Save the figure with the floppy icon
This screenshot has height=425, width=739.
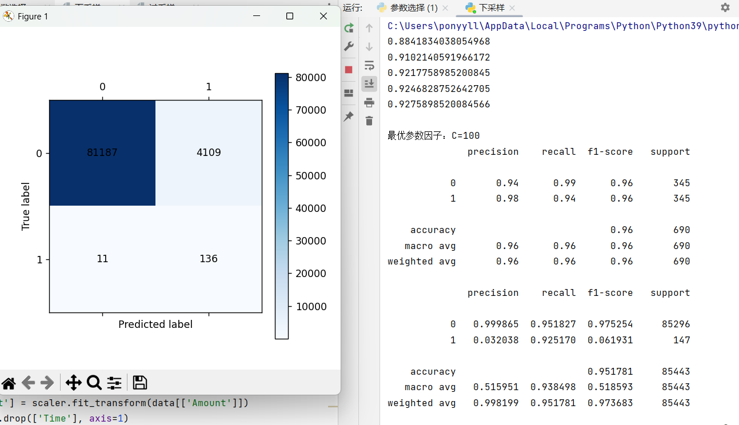point(139,383)
